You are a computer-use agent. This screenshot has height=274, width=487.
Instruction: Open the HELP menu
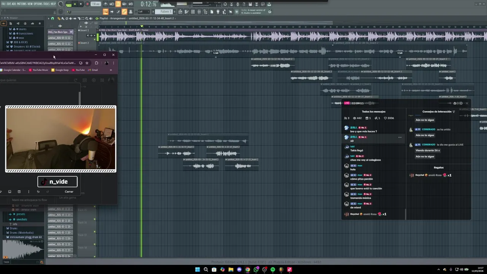[53, 4]
